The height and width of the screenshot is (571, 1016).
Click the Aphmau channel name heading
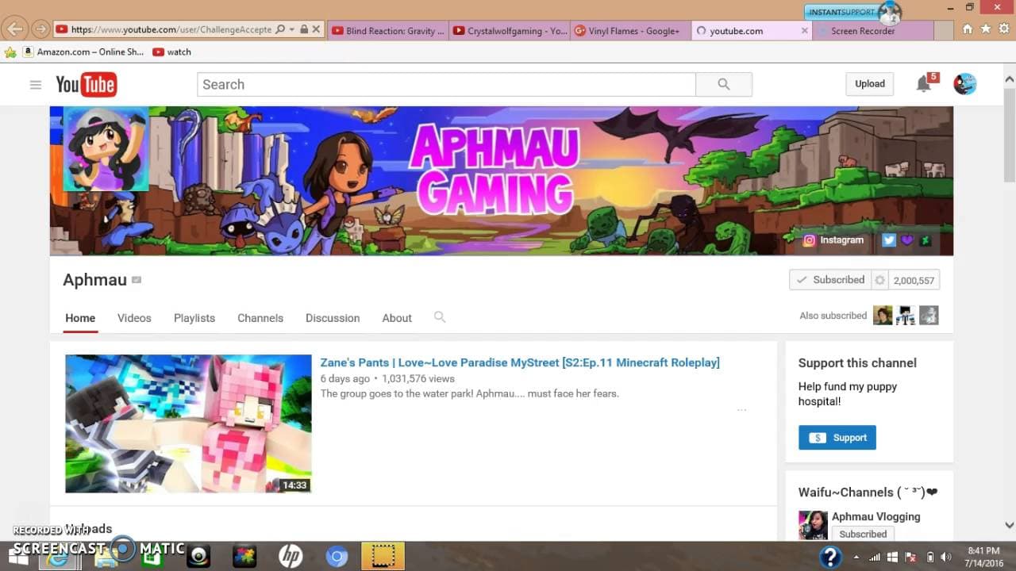pyautogui.click(x=94, y=279)
